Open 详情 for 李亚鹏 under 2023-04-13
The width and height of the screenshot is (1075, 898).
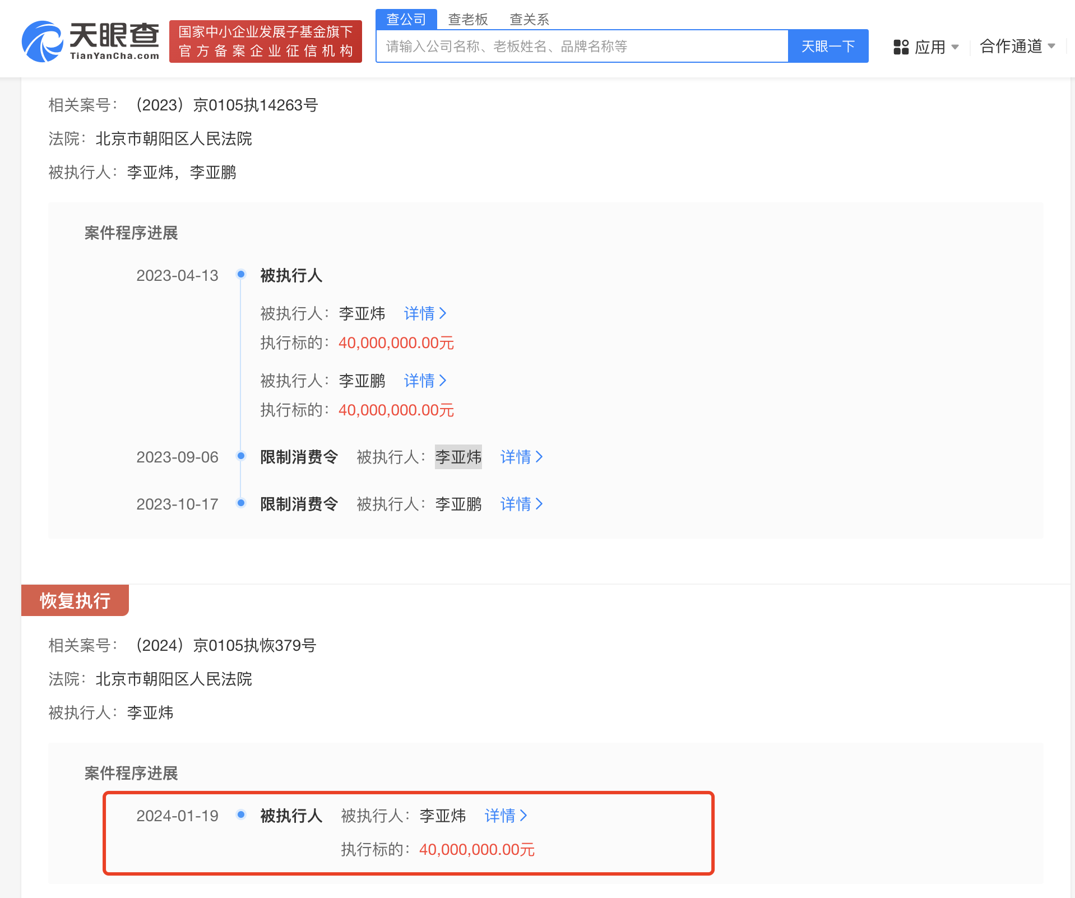coord(425,381)
